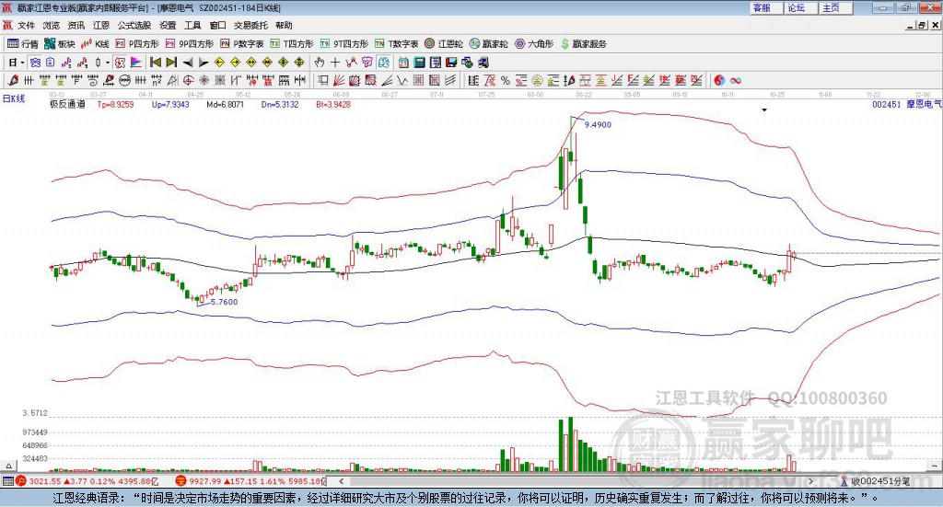Screen dimensions: 943x507
Task: Click the yin-yang icon in drawing toolbar
Action: coord(719,80)
